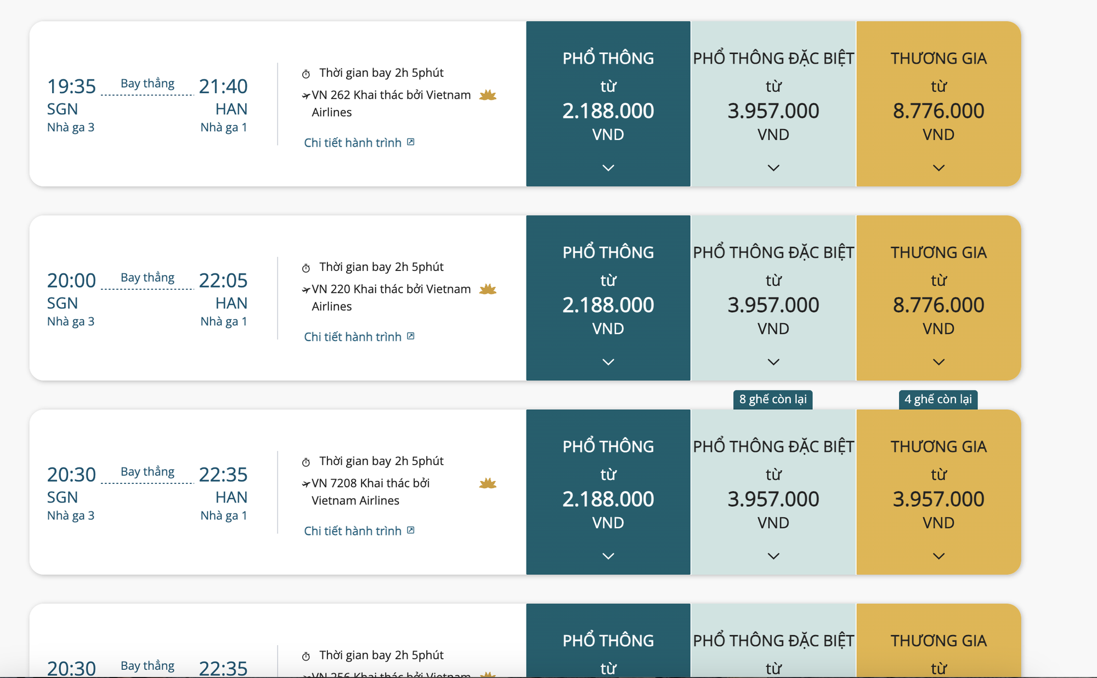Click the 8 ghế còn lại badge
The image size is (1097, 678).
coord(774,400)
